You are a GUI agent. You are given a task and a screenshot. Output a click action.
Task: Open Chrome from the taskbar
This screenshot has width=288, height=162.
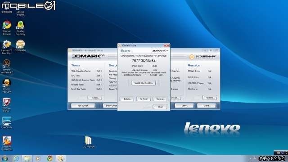[49, 158]
